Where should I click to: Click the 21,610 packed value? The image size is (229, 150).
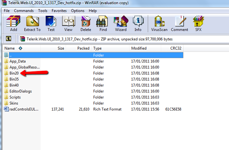point(84,109)
